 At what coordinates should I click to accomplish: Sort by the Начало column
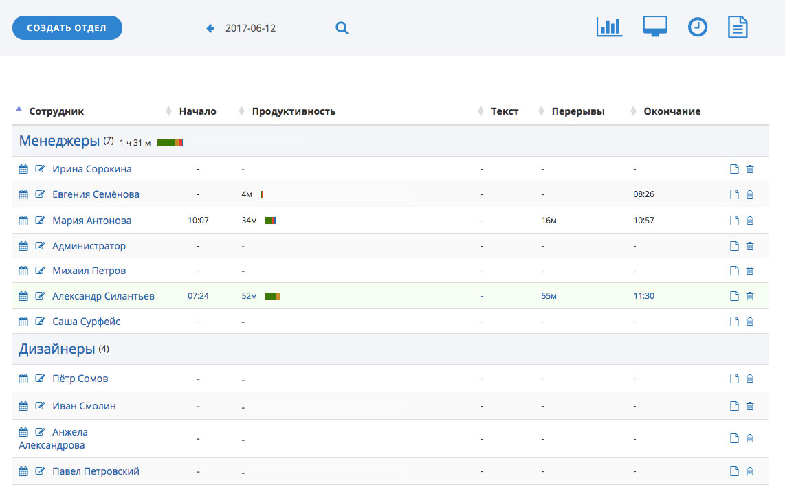[x=197, y=111]
